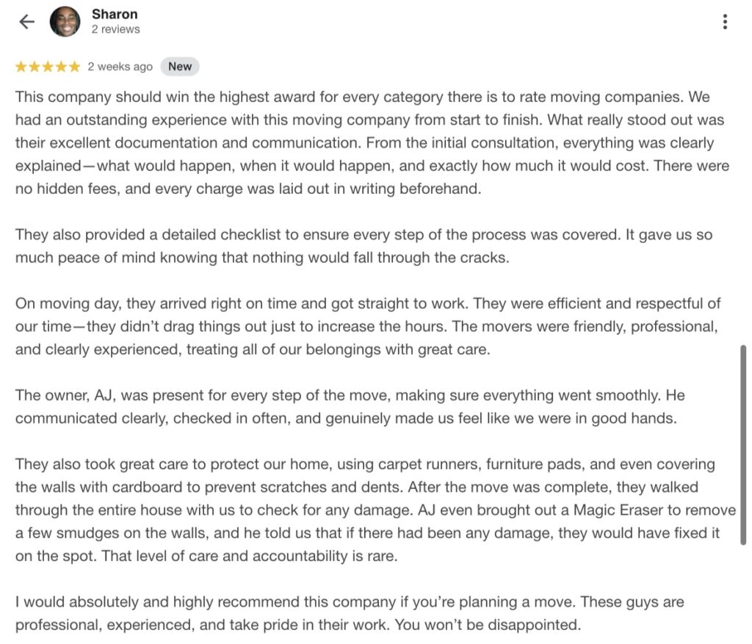
Task: Go back using the left arrow
Action: pos(27,21)
